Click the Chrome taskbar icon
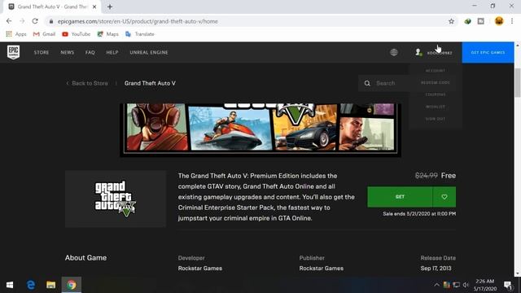521x293 pixels. (71, 285)
